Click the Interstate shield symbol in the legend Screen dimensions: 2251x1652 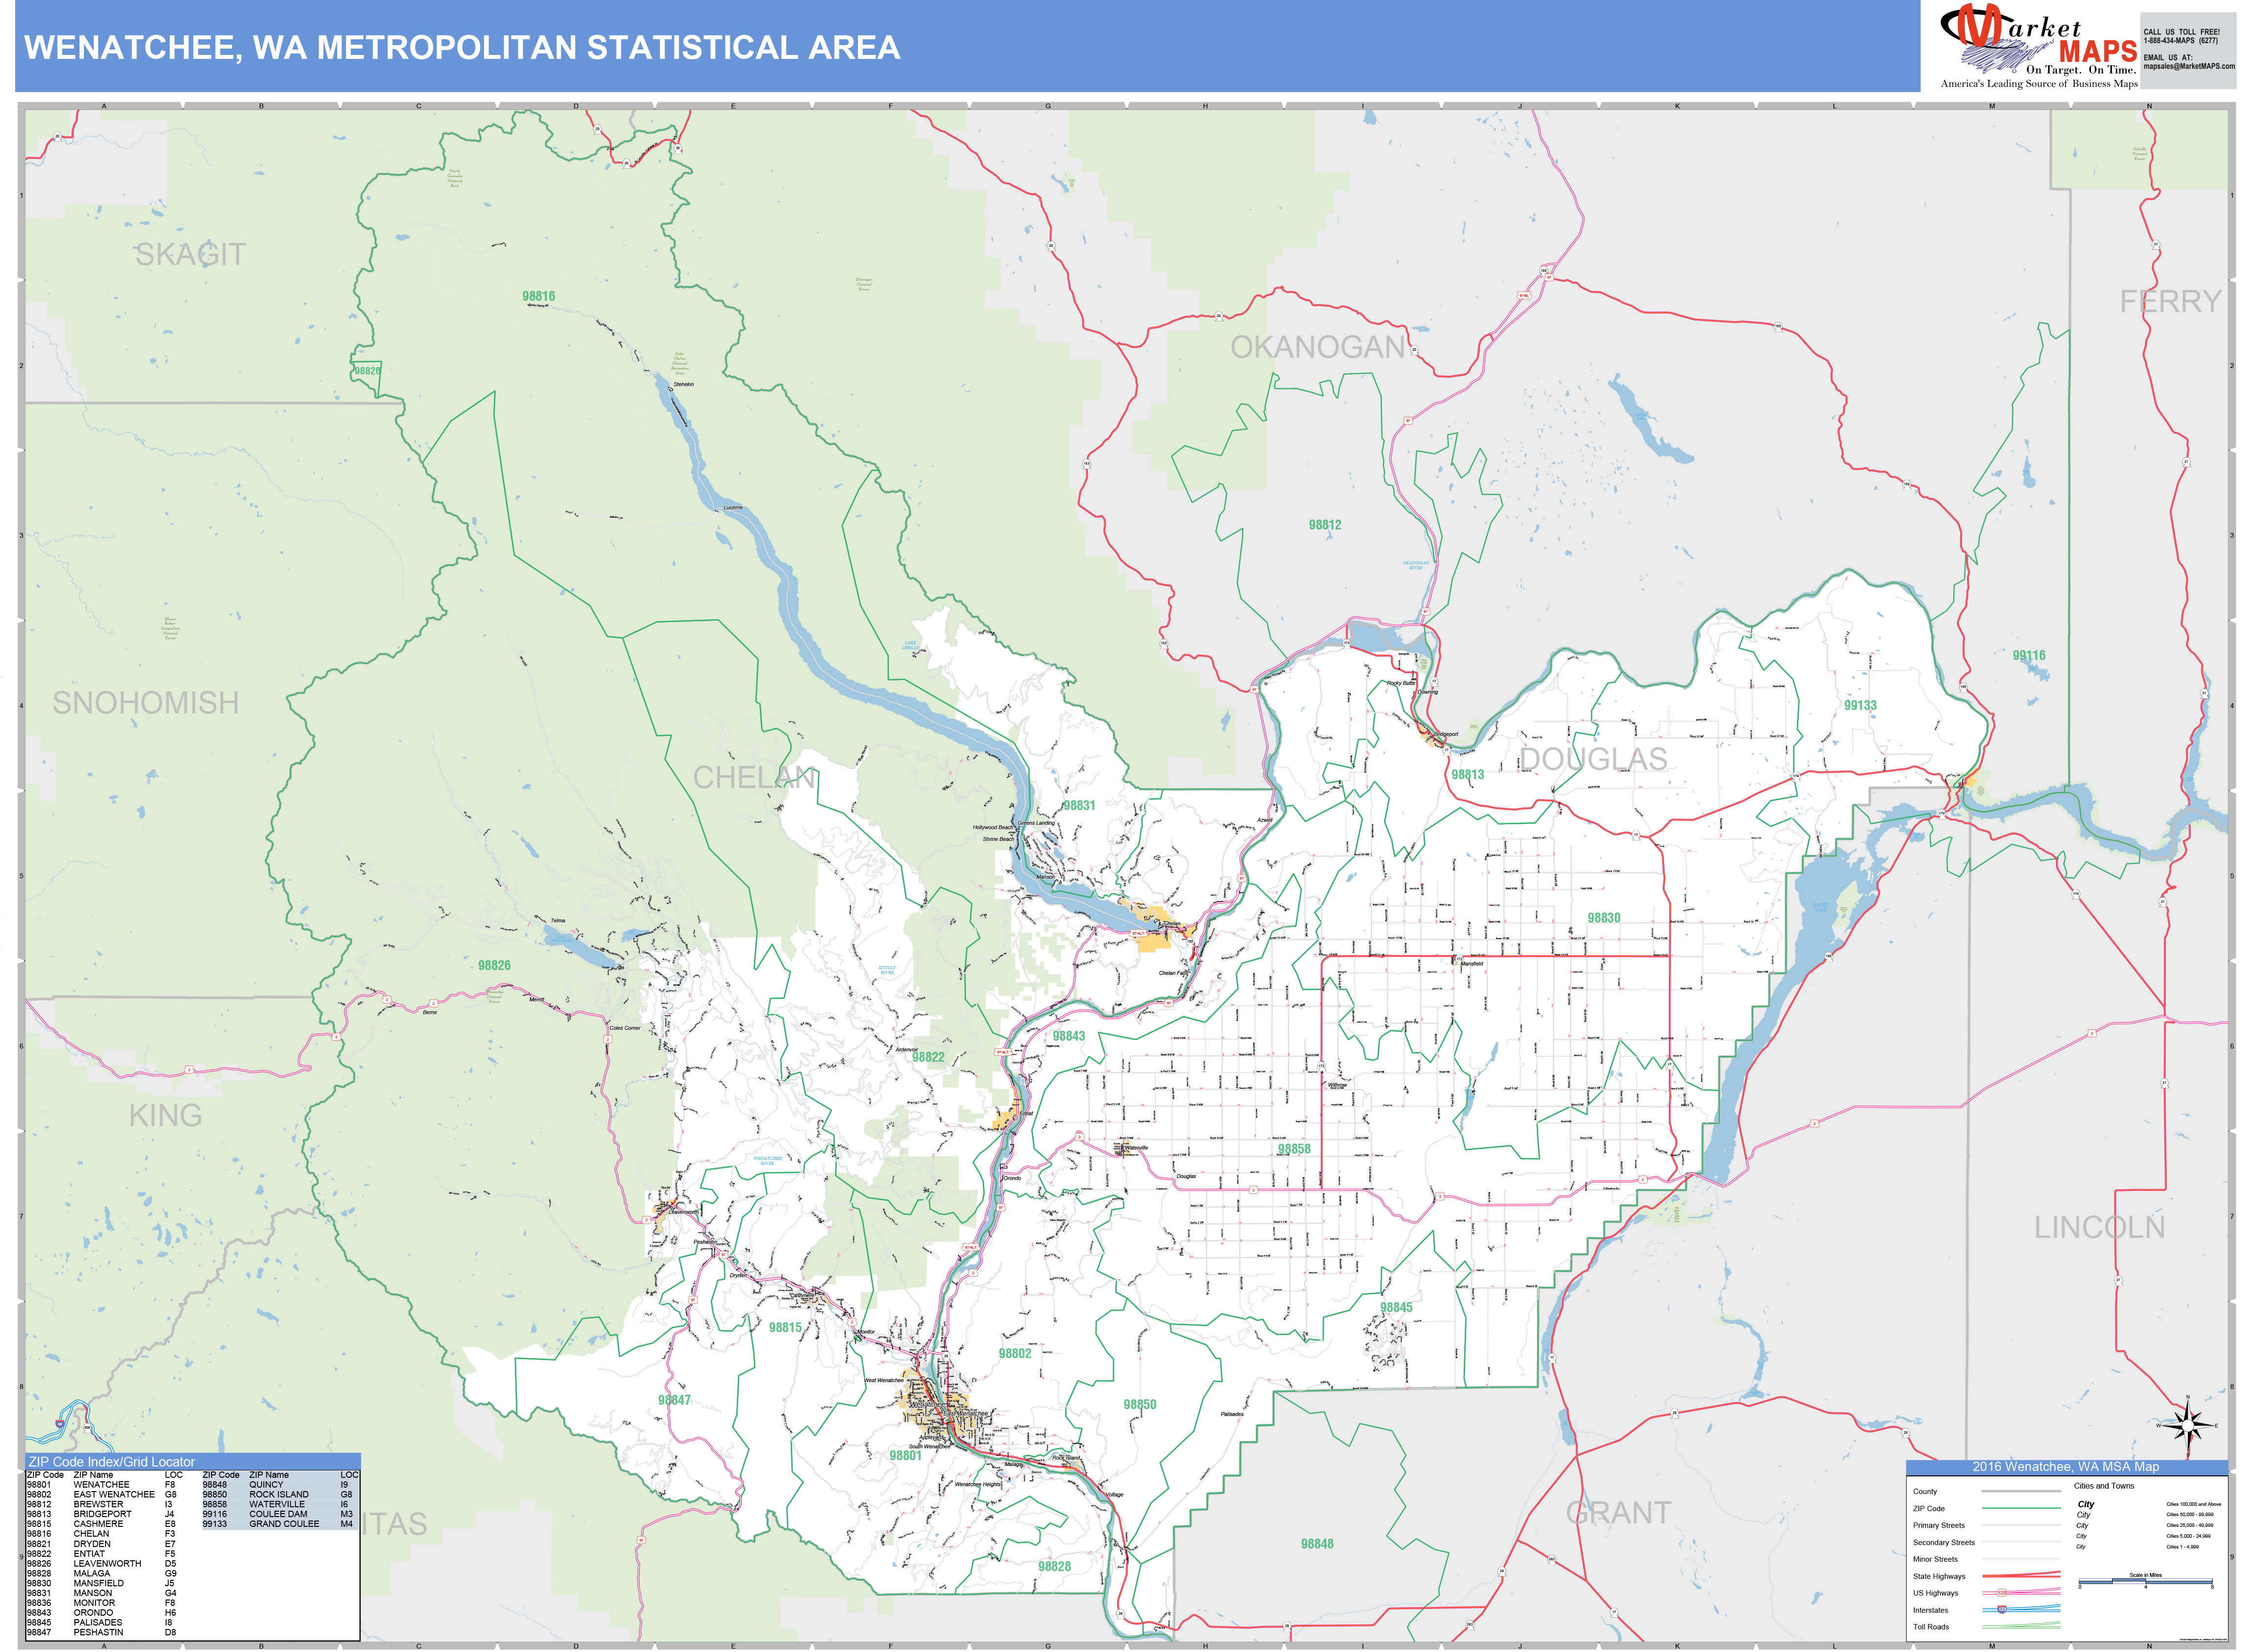point(2002,1609)
